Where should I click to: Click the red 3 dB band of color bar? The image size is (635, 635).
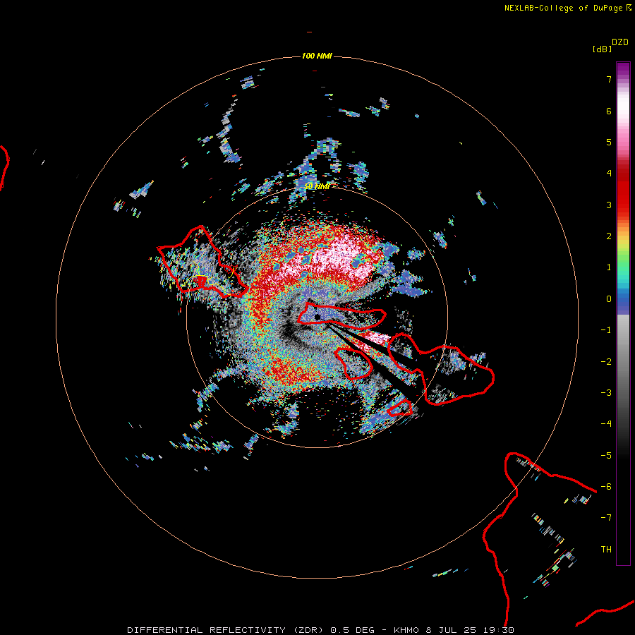tap(623, 205)
